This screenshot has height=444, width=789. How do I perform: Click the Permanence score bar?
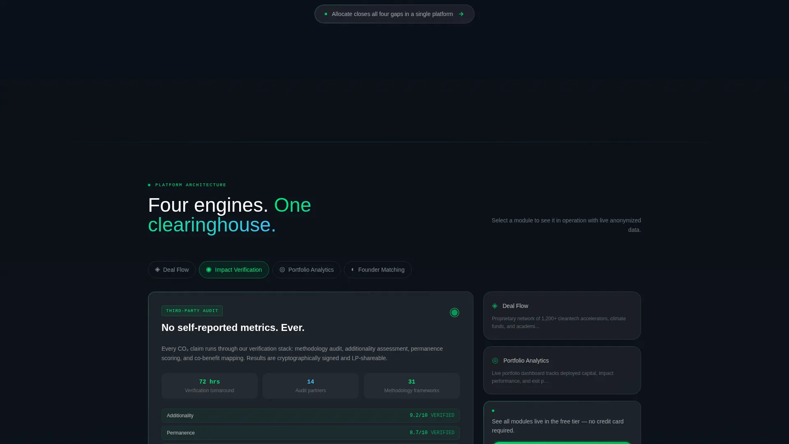tap(311, 433)
